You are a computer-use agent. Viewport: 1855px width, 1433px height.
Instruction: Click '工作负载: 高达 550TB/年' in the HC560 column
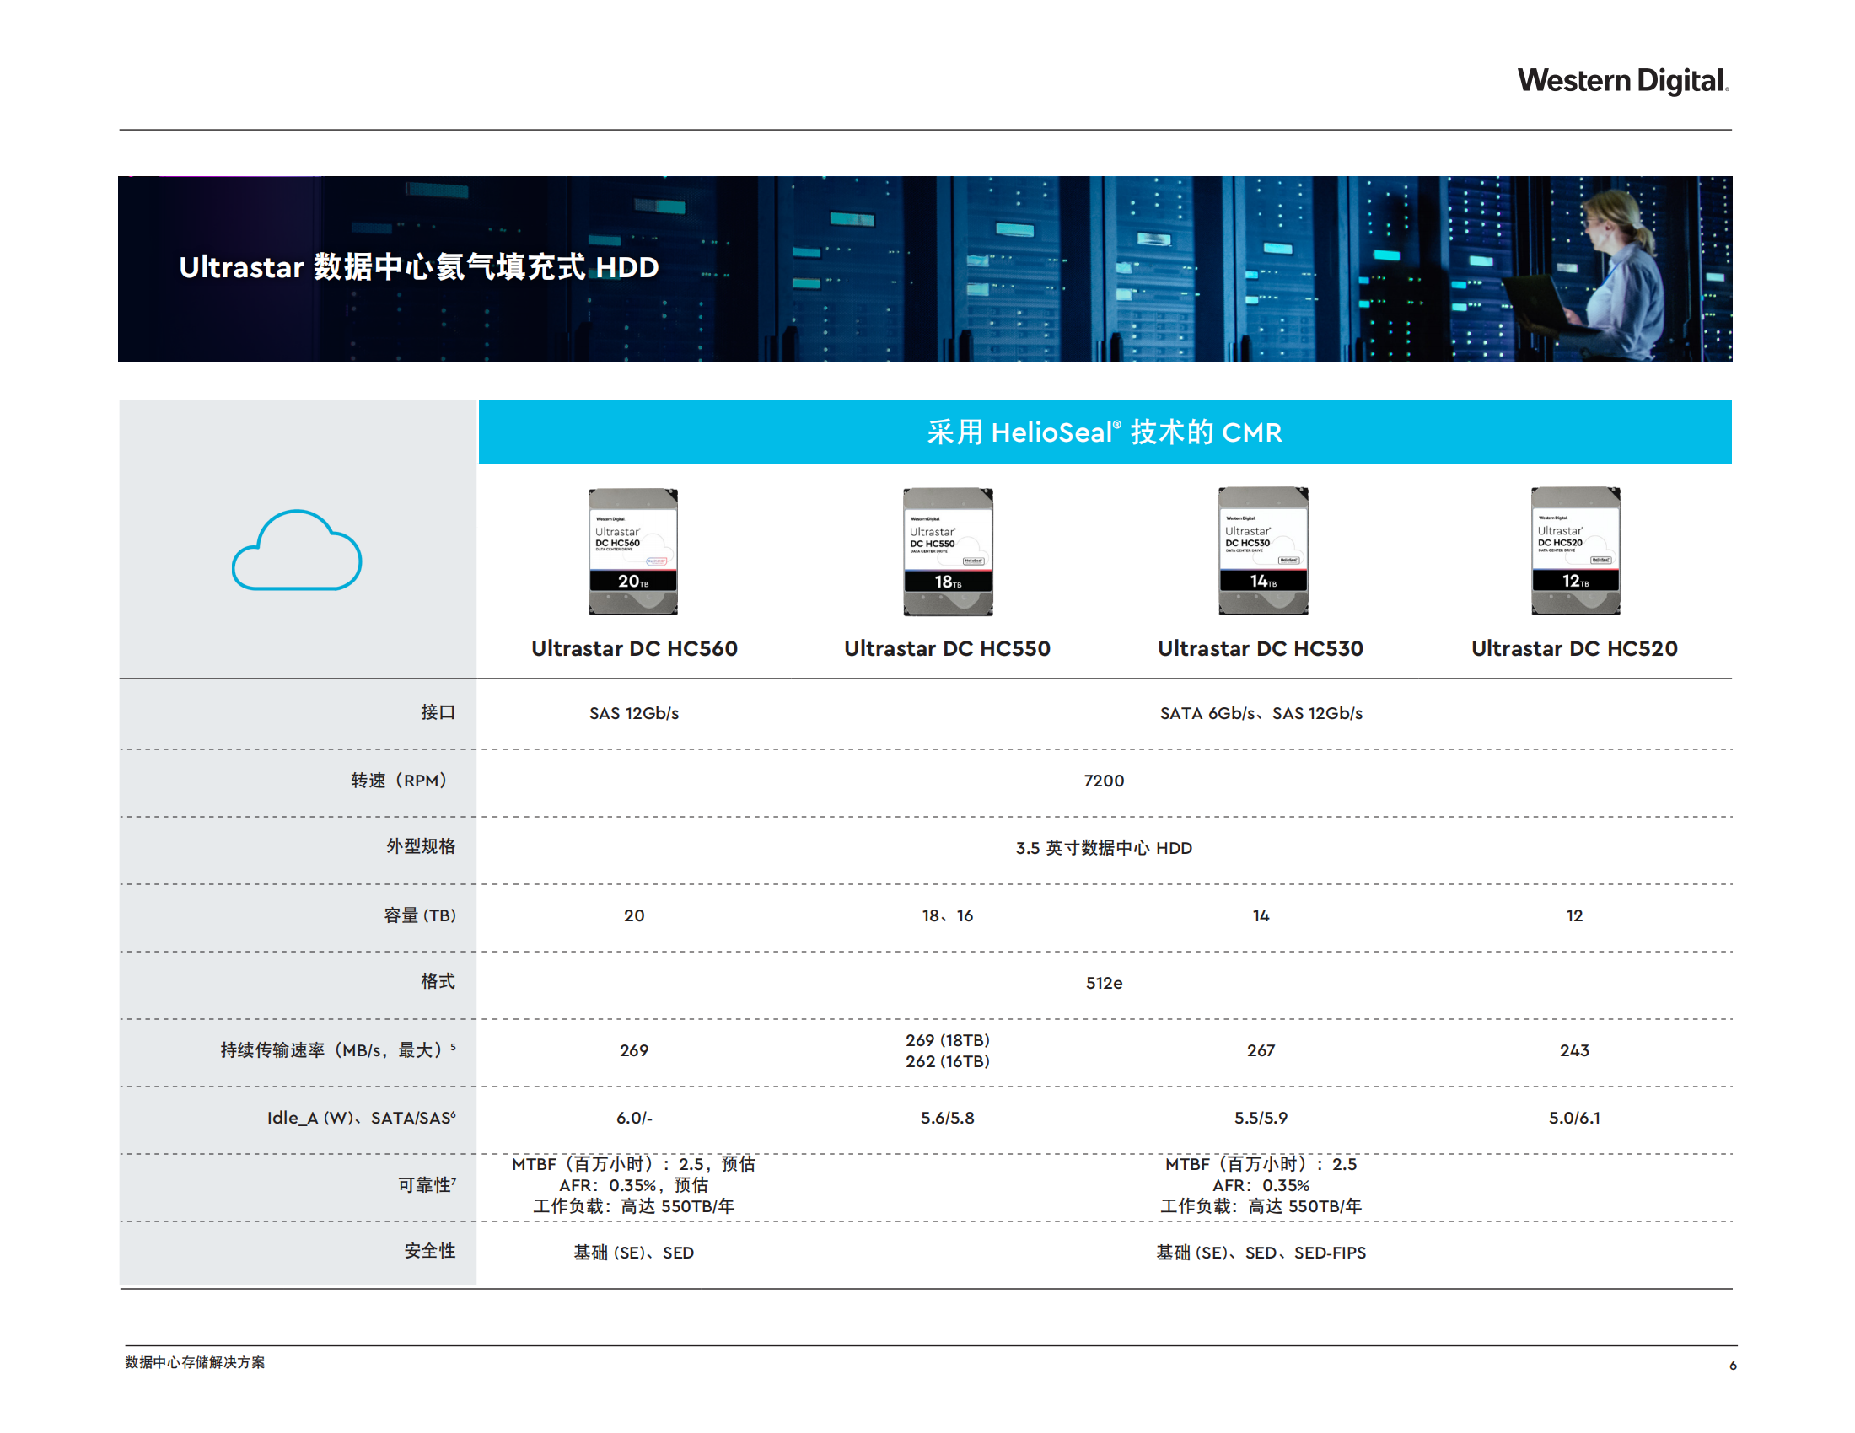[x=633, y=1206]
